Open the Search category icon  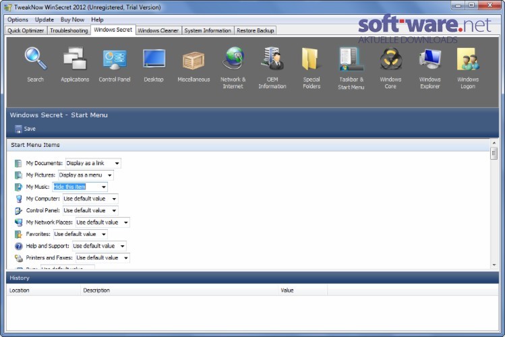[x=36, y=59]
